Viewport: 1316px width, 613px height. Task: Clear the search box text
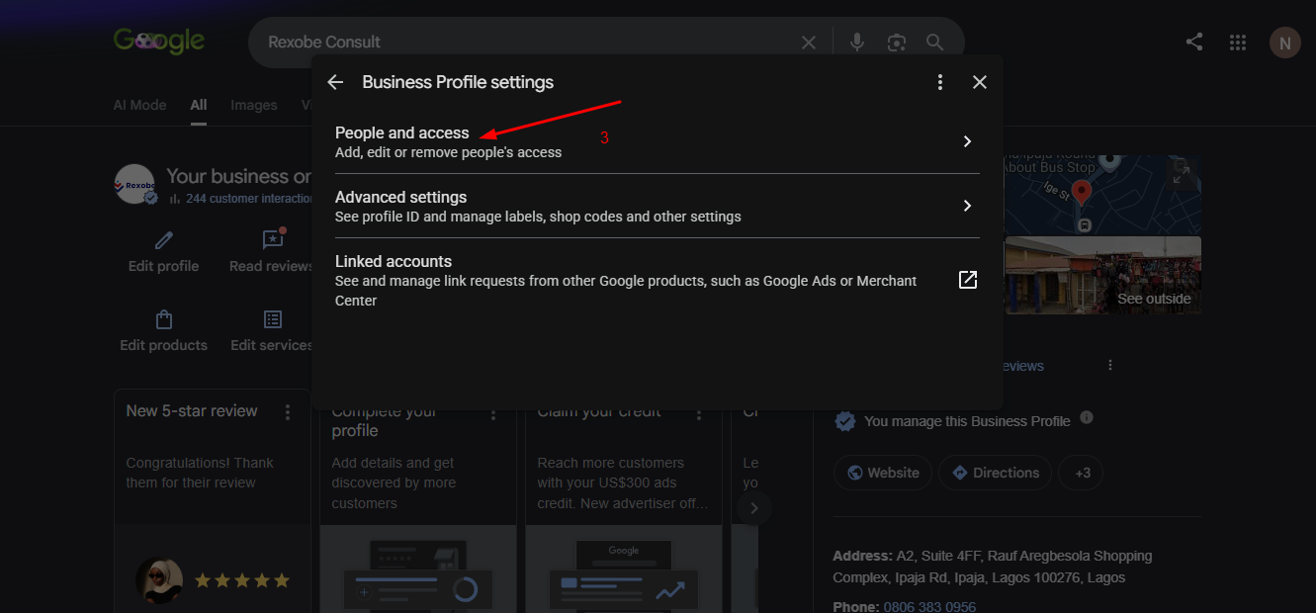[x=809, y=43]
